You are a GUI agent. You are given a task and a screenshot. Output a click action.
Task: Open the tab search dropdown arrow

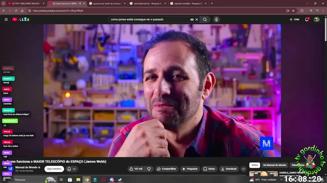point(4,4)
